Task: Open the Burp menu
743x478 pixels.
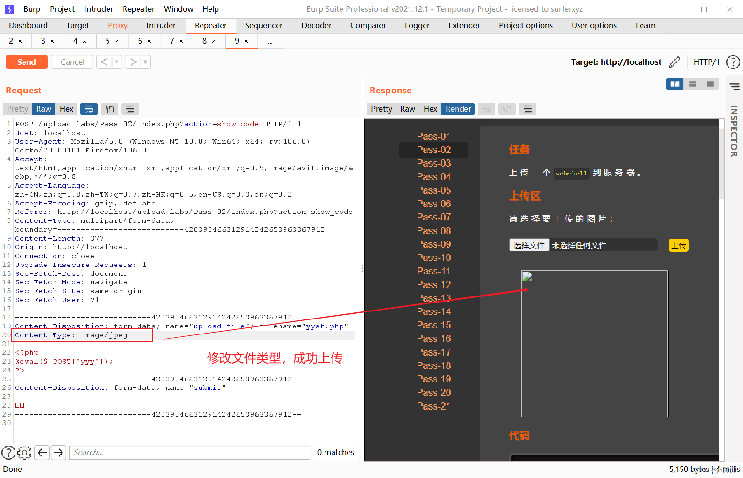Action: (32, 9)
